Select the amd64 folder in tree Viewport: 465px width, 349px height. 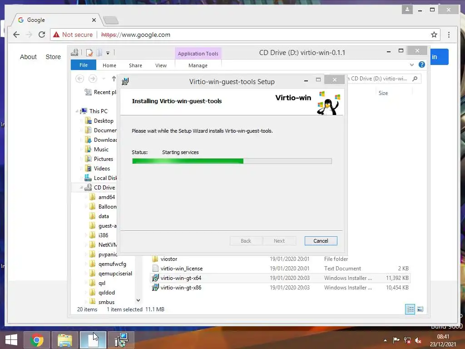coord(106,197)
